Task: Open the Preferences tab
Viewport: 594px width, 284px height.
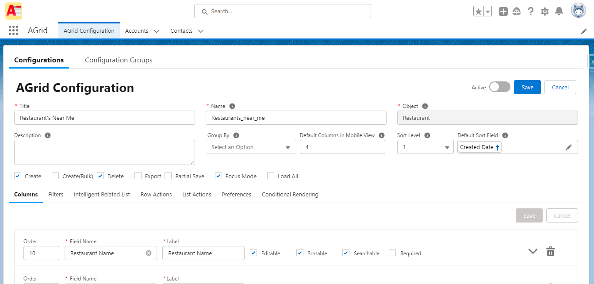Action: [237, 194]
